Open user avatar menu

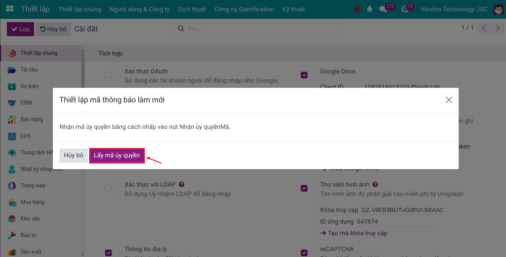(x=498, y=9)
